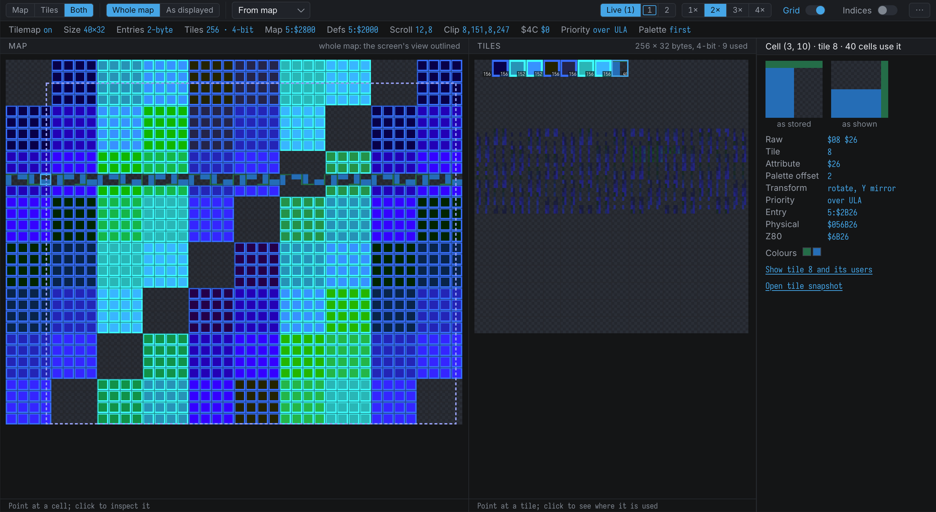Select the Live (1) source
This screenshot has width=936, height=512.
[x=620, y=10]
